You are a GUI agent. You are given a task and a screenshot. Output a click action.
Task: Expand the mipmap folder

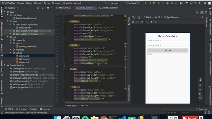[11, 50]
